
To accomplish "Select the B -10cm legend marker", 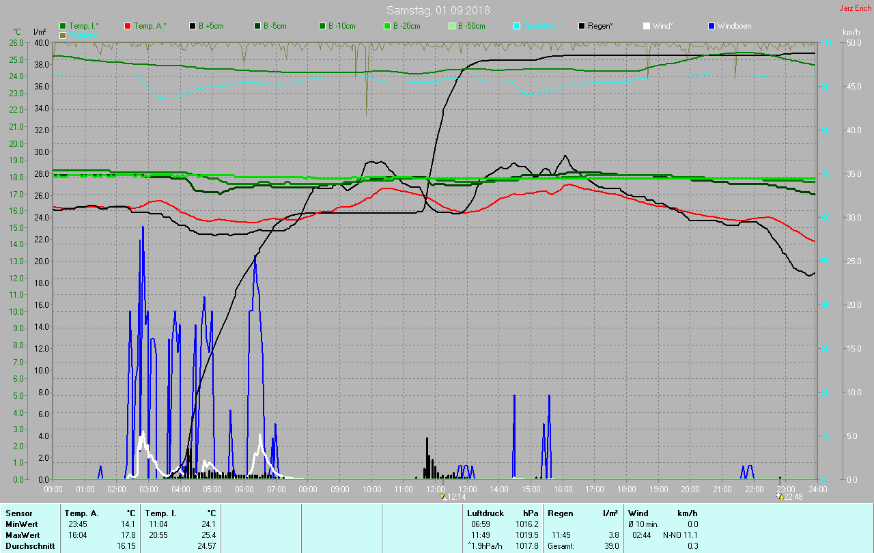I will click(x=322, y=26).
